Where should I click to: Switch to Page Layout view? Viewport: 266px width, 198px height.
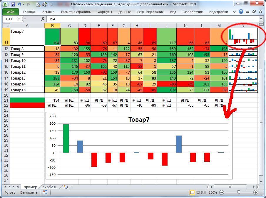click(x=198, y=192)
